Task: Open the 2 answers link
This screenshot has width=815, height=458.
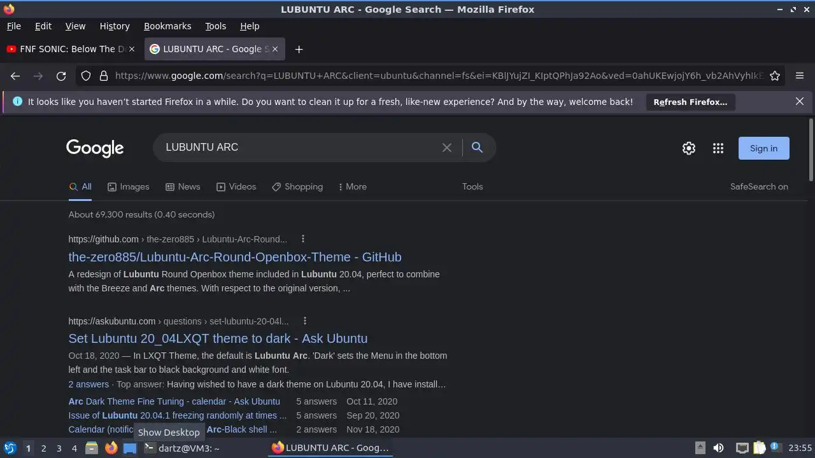Action: [89, 384]
